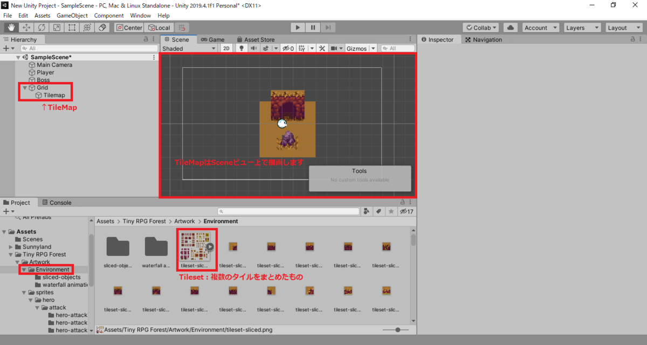
Task: Open the Collab dropdown
Action: point(481,27)
